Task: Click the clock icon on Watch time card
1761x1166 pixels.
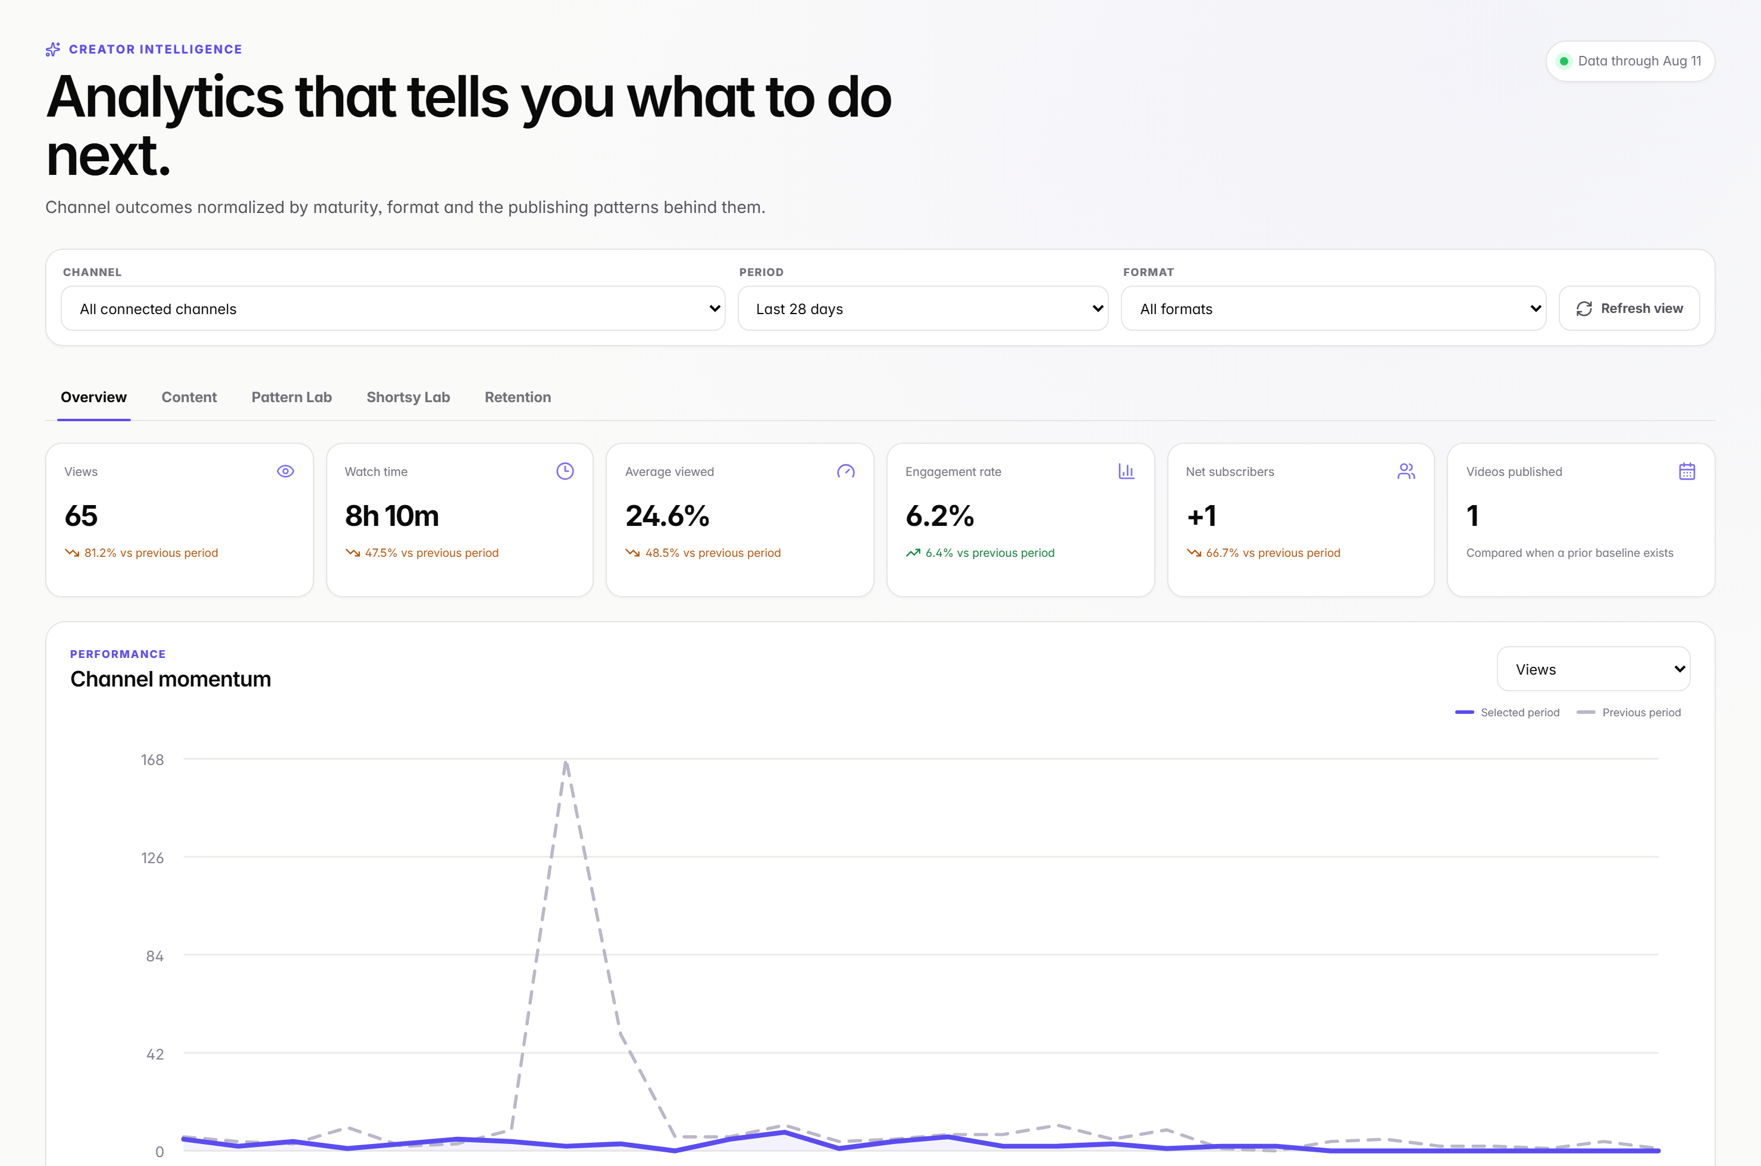Action: 565,471
